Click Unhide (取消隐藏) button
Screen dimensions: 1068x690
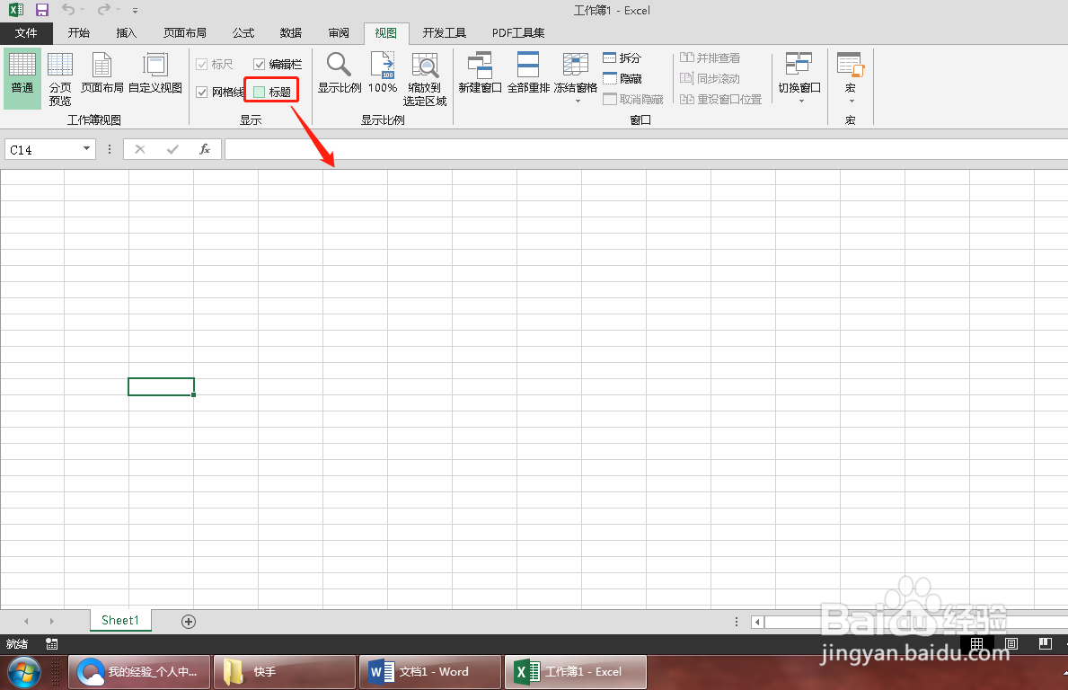coord(632,100)
